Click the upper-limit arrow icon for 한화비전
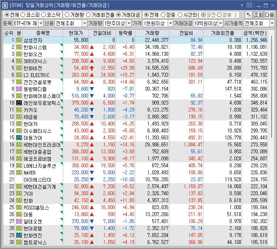The width and height of the screenshot is (277, 249). click(x=92, y=68)
